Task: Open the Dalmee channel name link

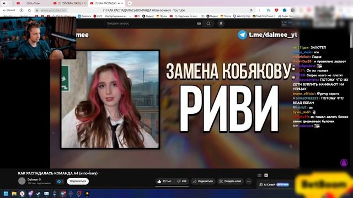Action: click(x=33, y=179)
